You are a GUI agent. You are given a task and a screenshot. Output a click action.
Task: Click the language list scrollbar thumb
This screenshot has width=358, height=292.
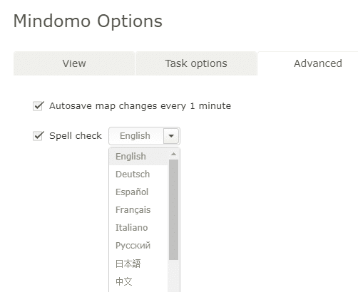[x=173, y=209]
